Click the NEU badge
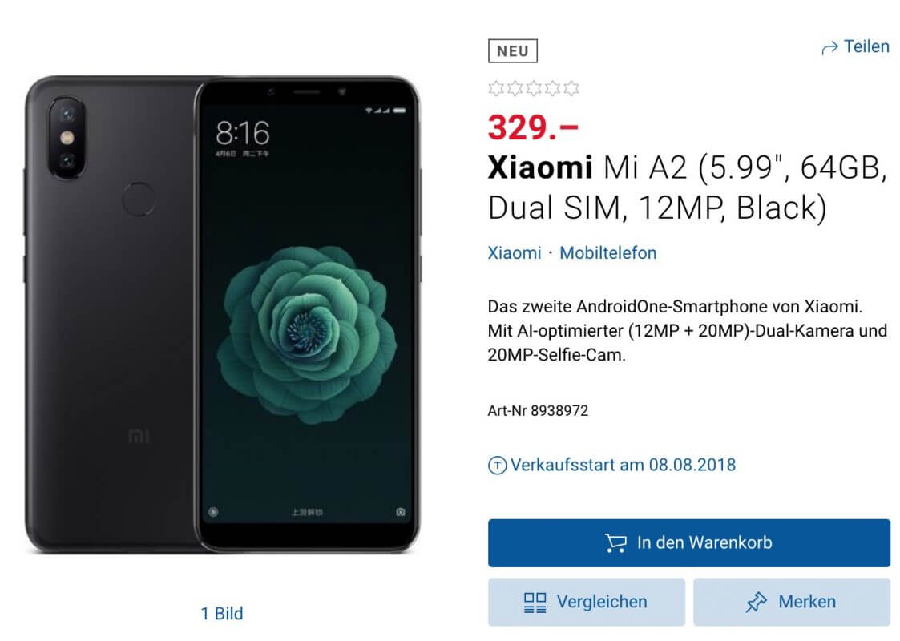The image size is (900, 641). pyautogui.click(x=513, y=51)
